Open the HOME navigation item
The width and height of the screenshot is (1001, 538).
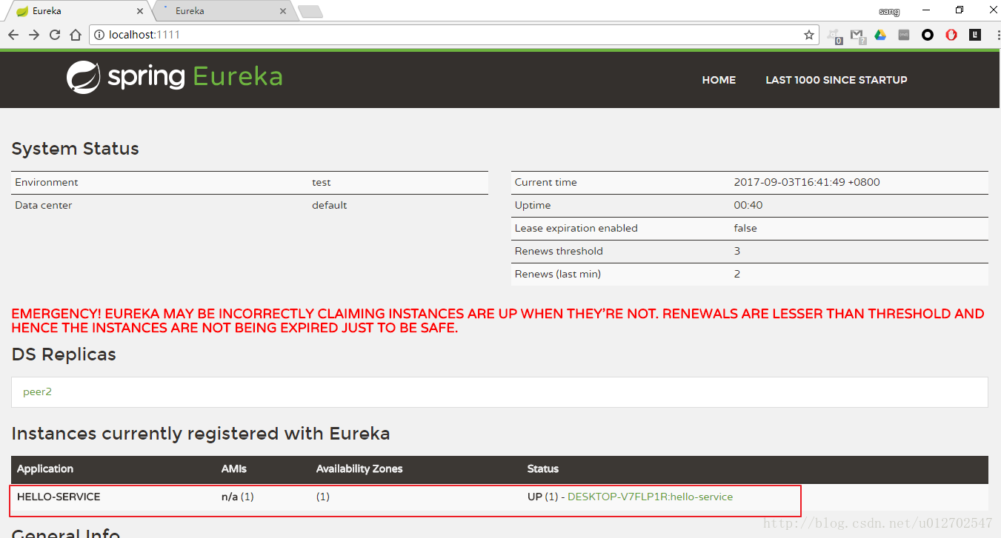click(719, 80)
